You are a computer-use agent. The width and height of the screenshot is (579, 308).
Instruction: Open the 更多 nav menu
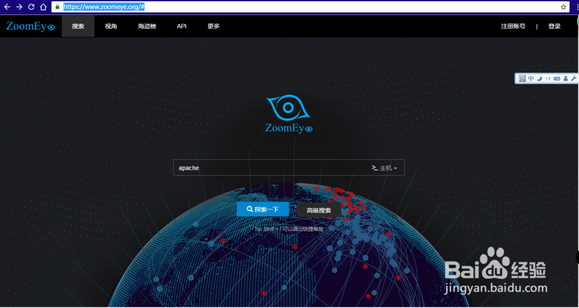point(214,26)
